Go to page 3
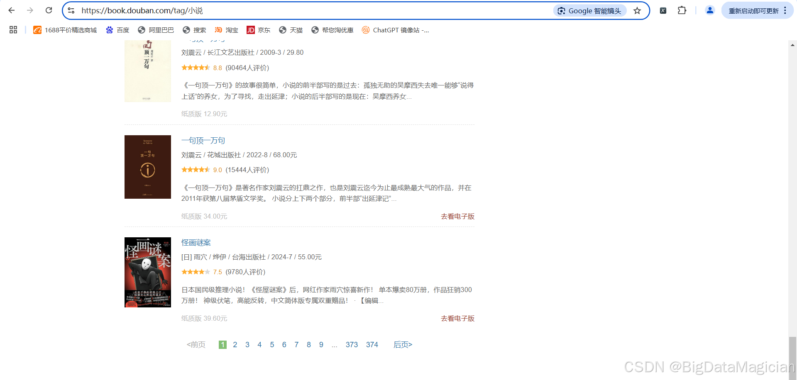The height and width of the screenshot is (380, 797). [247, 344]
